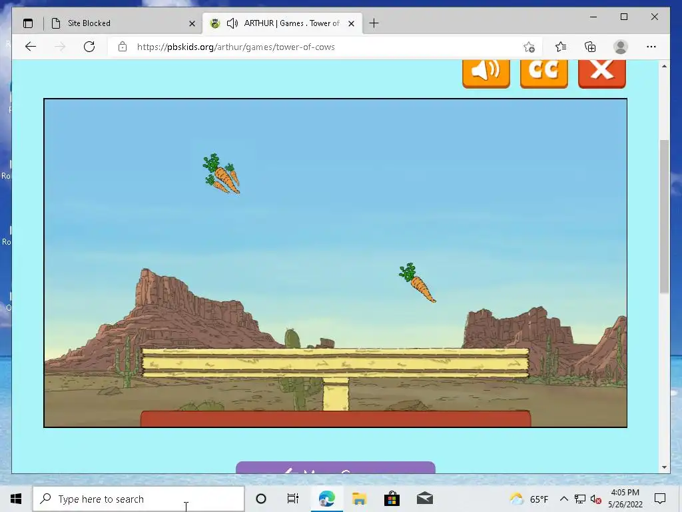This screenshot has width=682, height=512.
Task: Open a new browser tab
Action: [x=374, y=23]
